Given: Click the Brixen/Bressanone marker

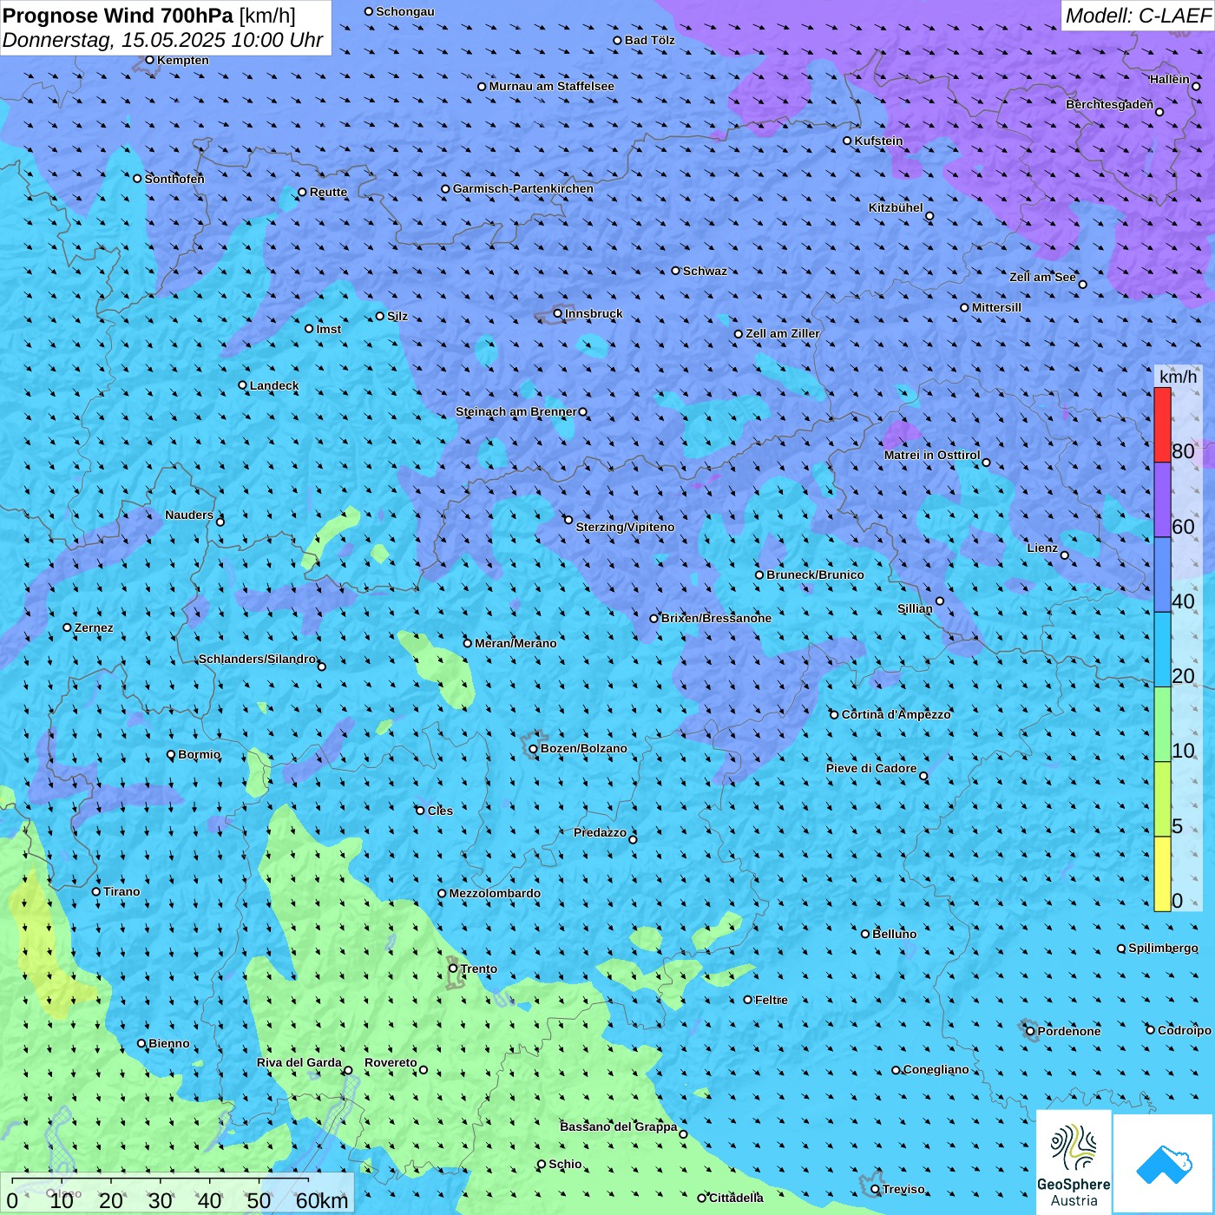Looking at the screenshot, I should tap(654, 619).
